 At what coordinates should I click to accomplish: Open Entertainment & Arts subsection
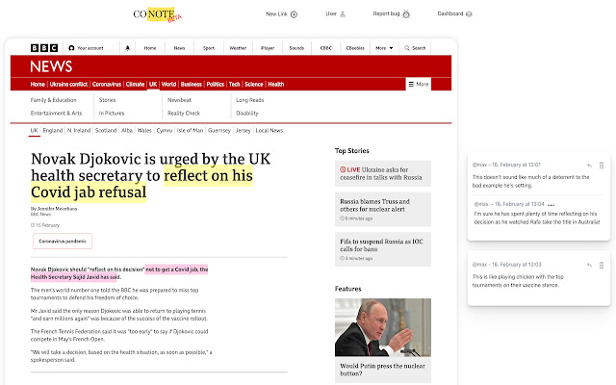[x=56, y=114]
